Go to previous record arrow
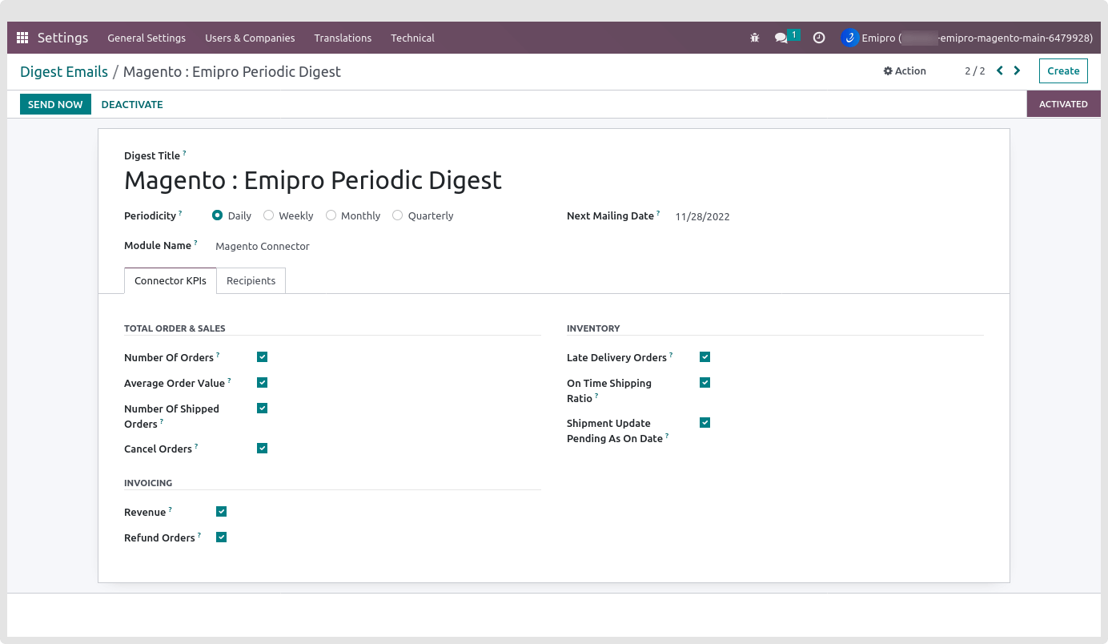This screenshot has width=1108, height=644. pos(1000,70)
